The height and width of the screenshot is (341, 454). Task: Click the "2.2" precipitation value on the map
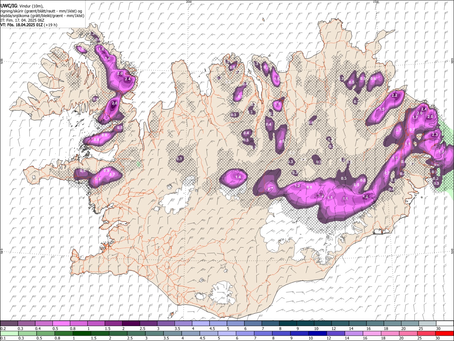(394, 96)
